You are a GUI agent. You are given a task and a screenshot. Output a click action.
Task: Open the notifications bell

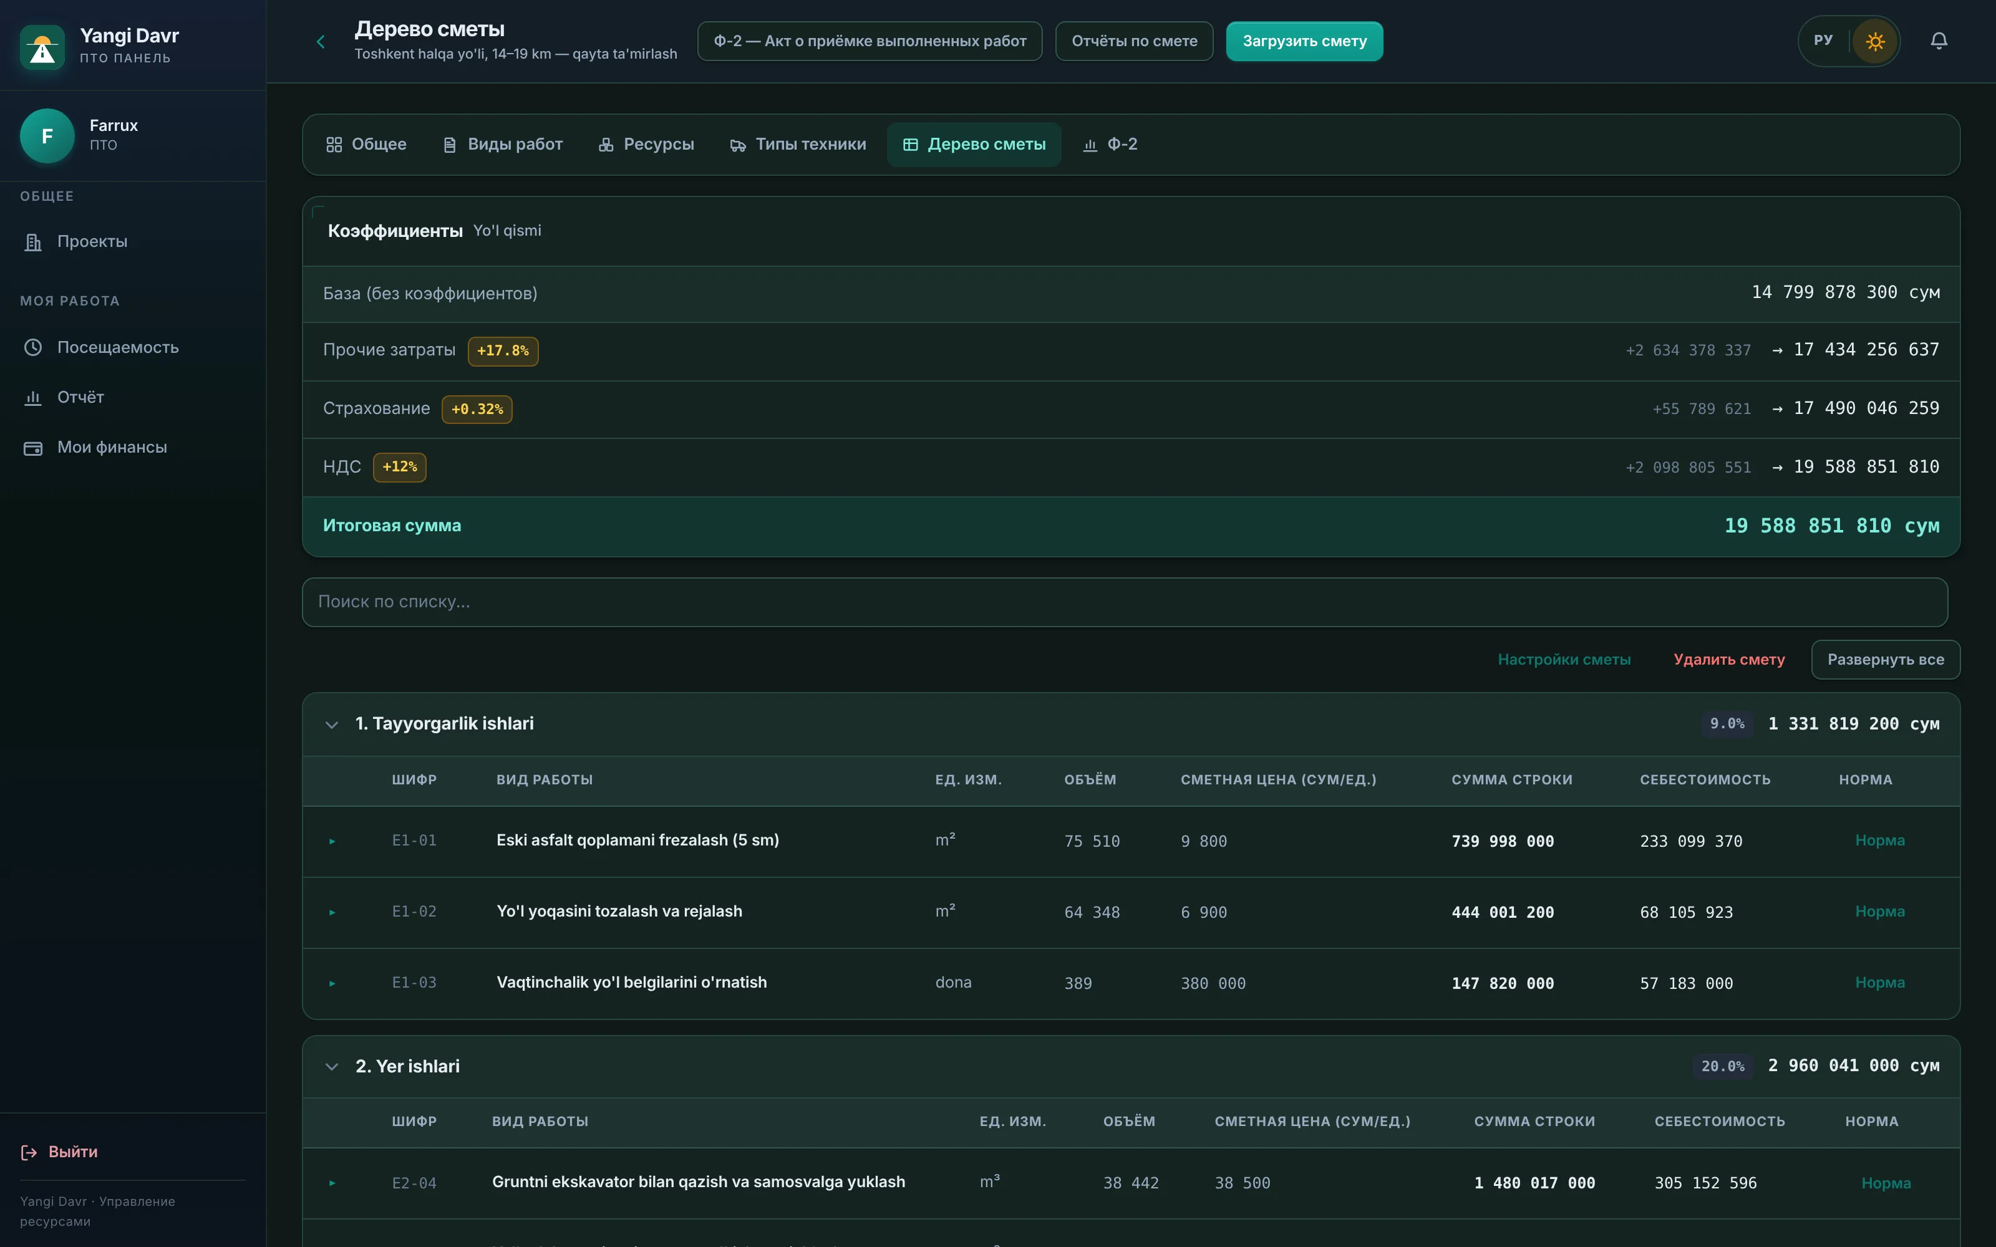(x=1939, y=41)
